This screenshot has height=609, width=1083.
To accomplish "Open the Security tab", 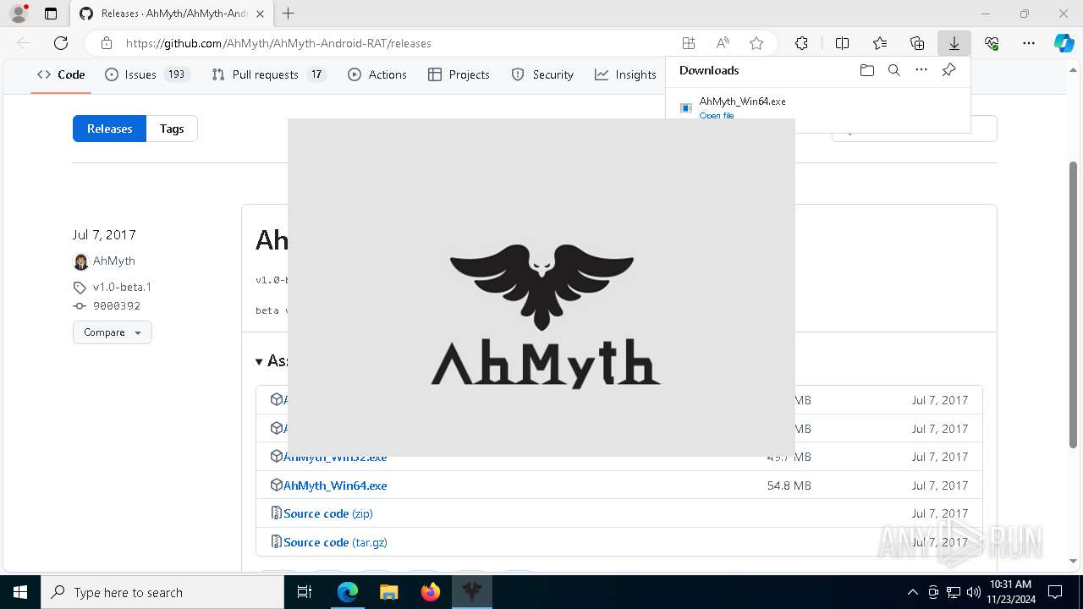I will (542, 74).
